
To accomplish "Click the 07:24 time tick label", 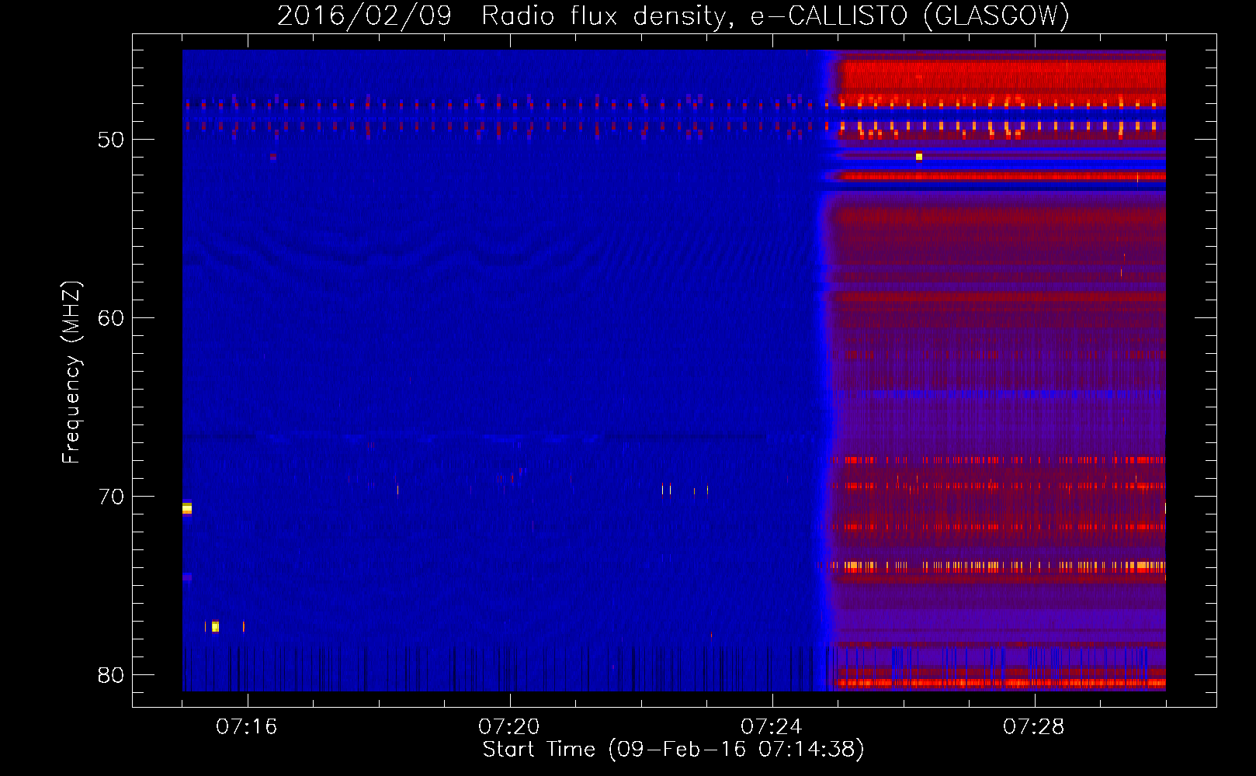I will pyautogui.click(x=772, y=726).
